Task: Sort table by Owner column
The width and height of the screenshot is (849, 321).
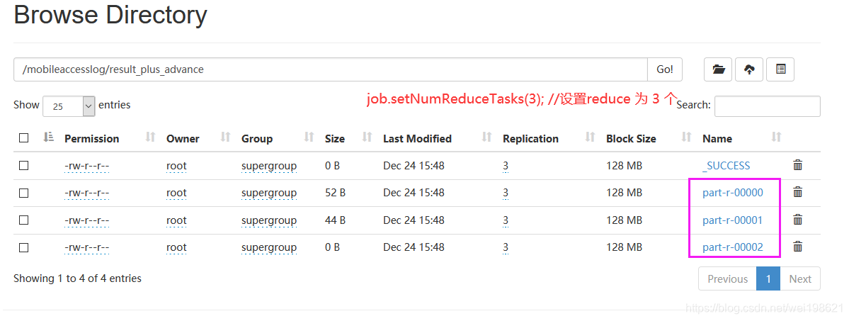Action: (x=226, y=137)
